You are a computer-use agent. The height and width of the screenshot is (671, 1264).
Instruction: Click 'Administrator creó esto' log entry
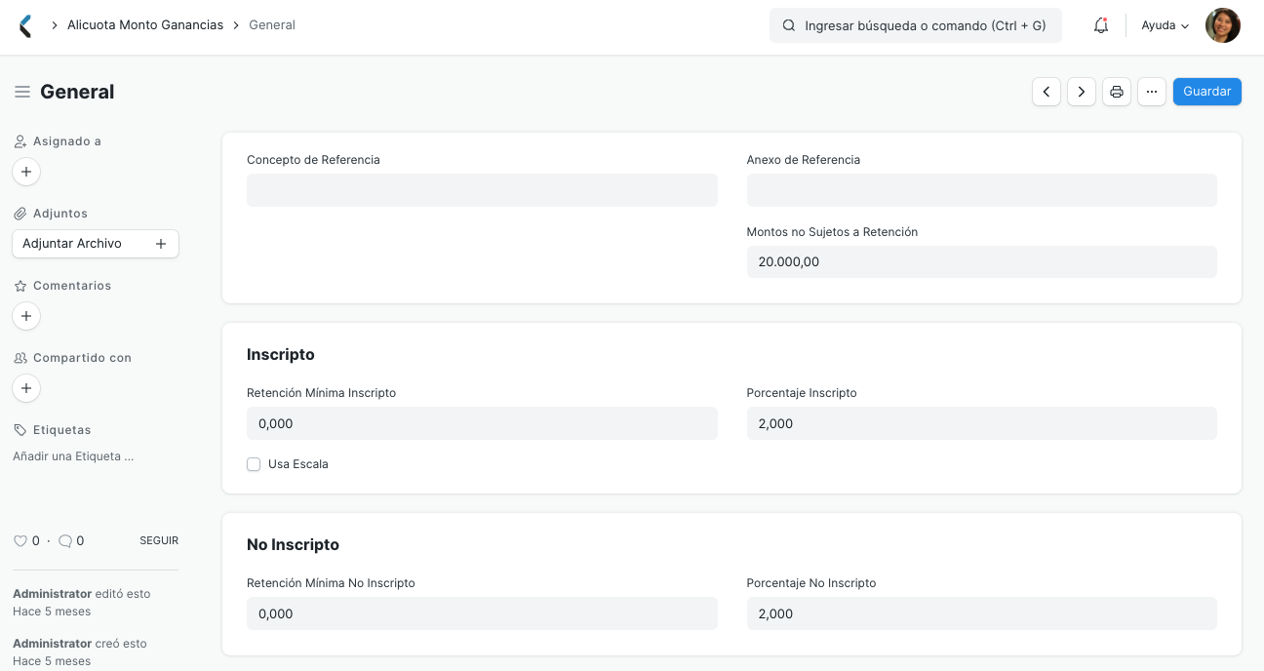(x=80, y=644)
